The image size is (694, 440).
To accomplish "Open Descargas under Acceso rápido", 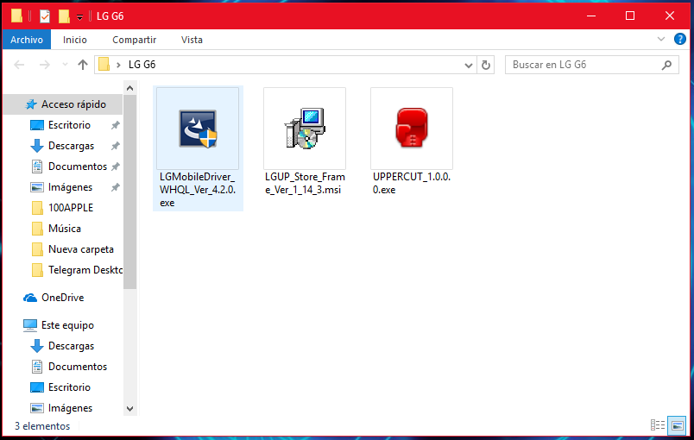I will point(71,146).
